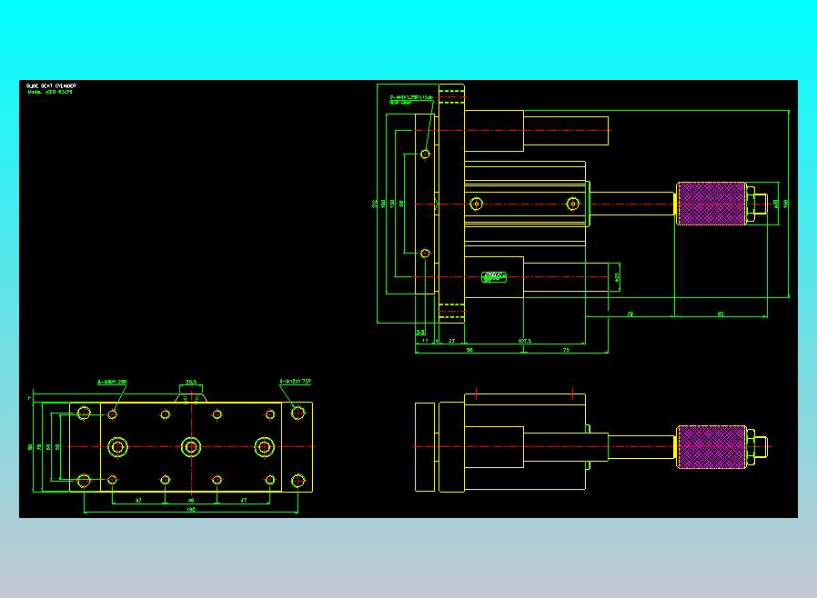Click the 20.5 dimension text above the plan view

(x=191, y=383)
